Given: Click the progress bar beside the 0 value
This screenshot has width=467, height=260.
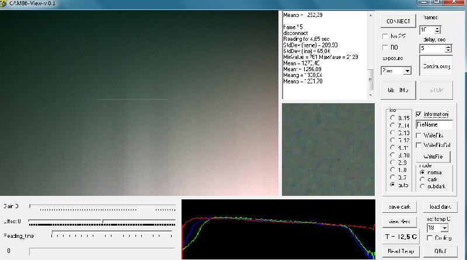Looking at the screenshot, I should (x=102, y=251).
